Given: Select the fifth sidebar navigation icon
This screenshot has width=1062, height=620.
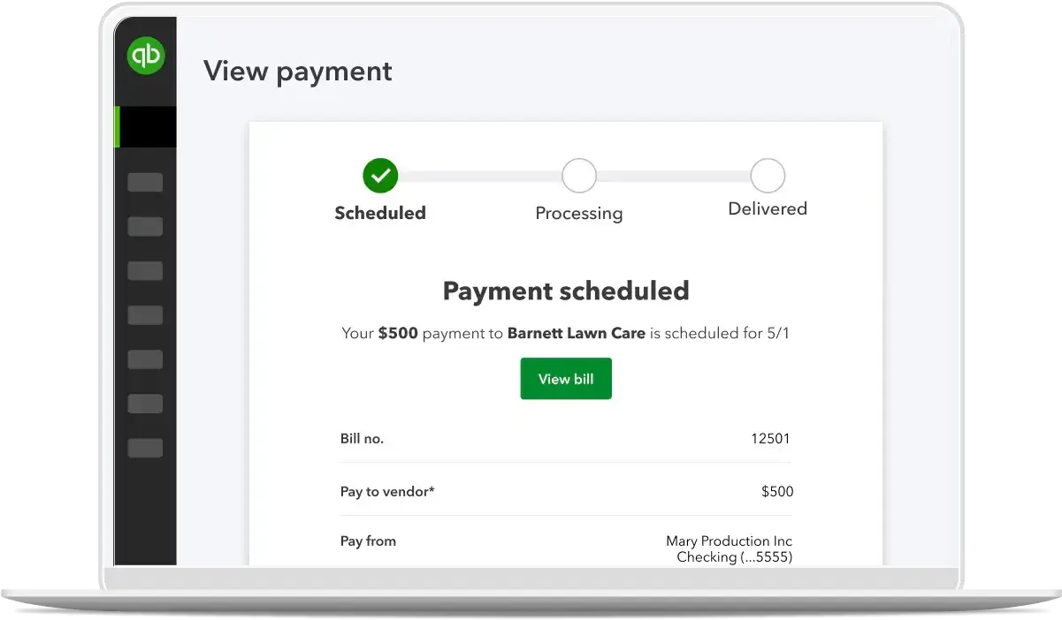Looking at the screenshot, I should pos(145,359).
